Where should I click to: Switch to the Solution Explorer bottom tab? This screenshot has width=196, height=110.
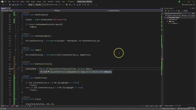pyautogui.click(x=169, y=106)
